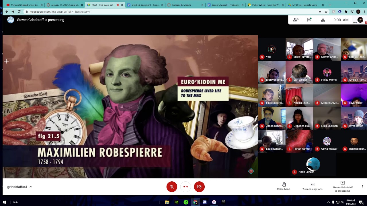Show hidden system tray icons
The image size is (367, 206).
point(329,202)
